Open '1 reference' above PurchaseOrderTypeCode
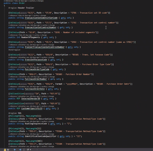 (x=13, y=67)
